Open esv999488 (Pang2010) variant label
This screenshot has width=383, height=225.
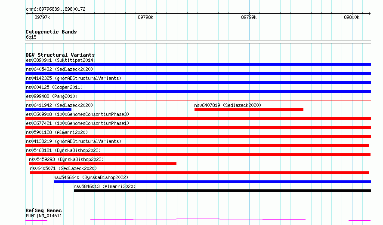coord(52,96)
